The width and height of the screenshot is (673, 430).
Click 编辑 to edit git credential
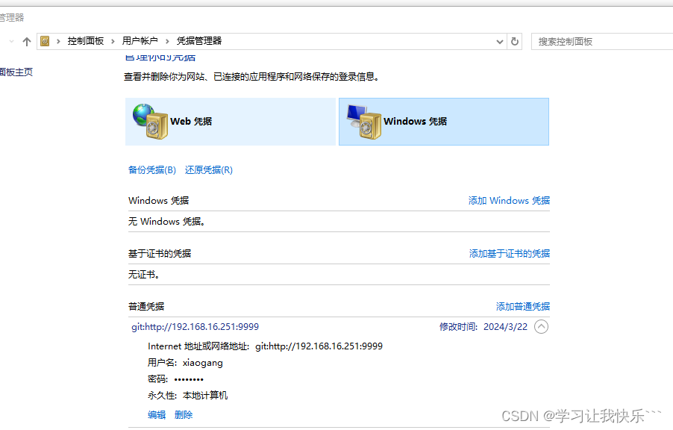(157, 415)
